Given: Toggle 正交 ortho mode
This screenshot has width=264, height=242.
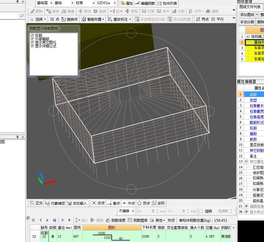Looking at the screenshot, I should coord(36,203).
